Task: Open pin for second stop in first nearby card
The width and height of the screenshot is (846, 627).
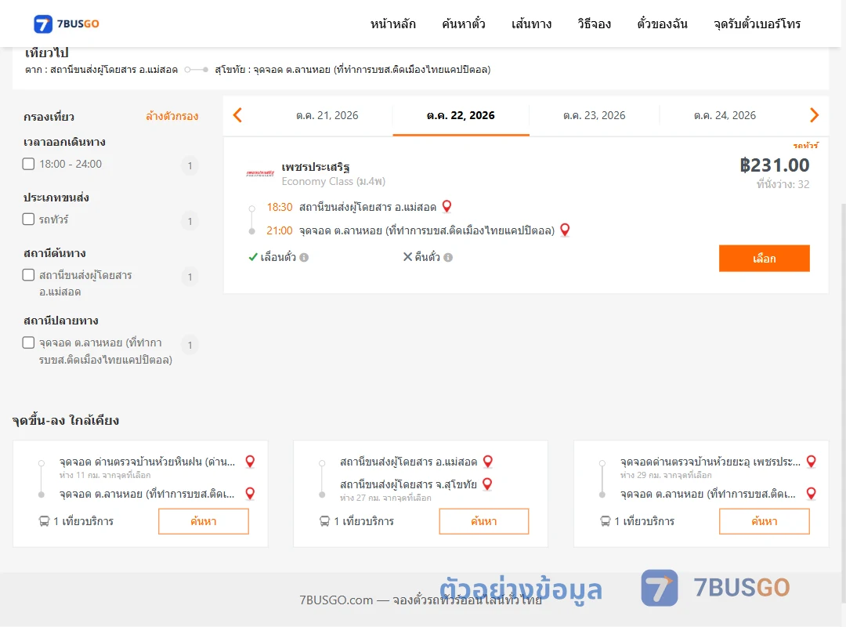Action: click(x=250, y=493)
